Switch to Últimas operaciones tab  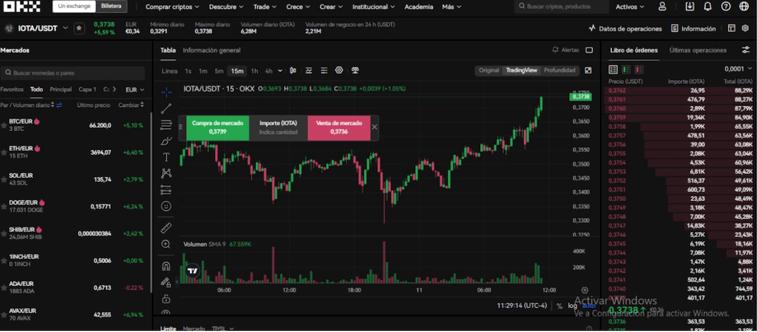tap(698, 50)
